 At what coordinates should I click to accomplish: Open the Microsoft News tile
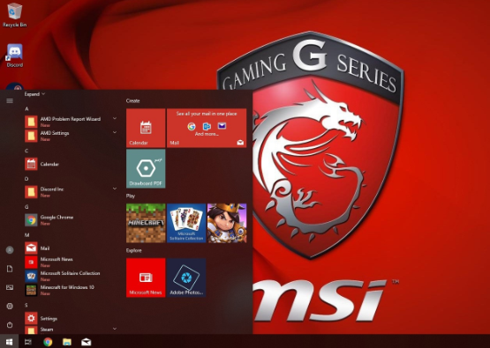pos(146,278)
